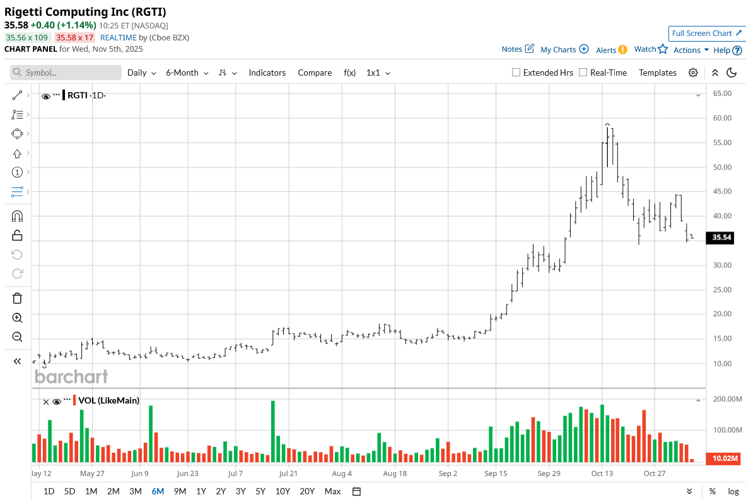Select the 1D time range
This screenshot has height=500, width=746.
[x=49, y=491]
